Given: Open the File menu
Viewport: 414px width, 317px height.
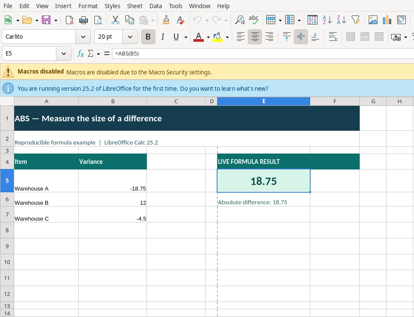Looking at the screenshot, I should [x=8, y=6].
